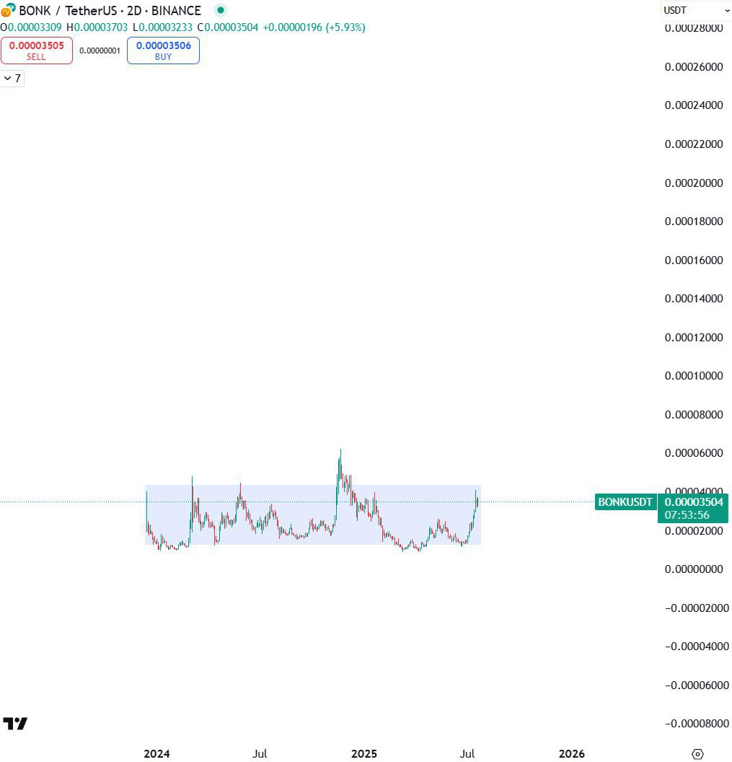
Task: Open the TradingView logo
Action: (x=15, y=723)
